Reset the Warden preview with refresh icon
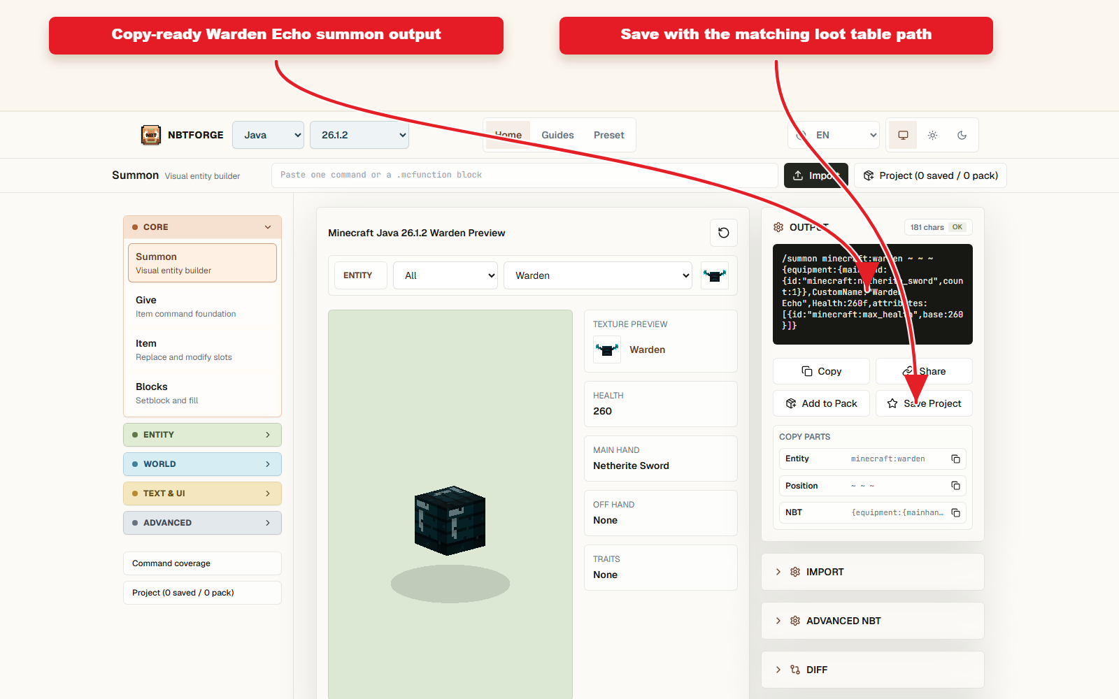The height and width of the screenshot is (699, 1119). point(724,233)
